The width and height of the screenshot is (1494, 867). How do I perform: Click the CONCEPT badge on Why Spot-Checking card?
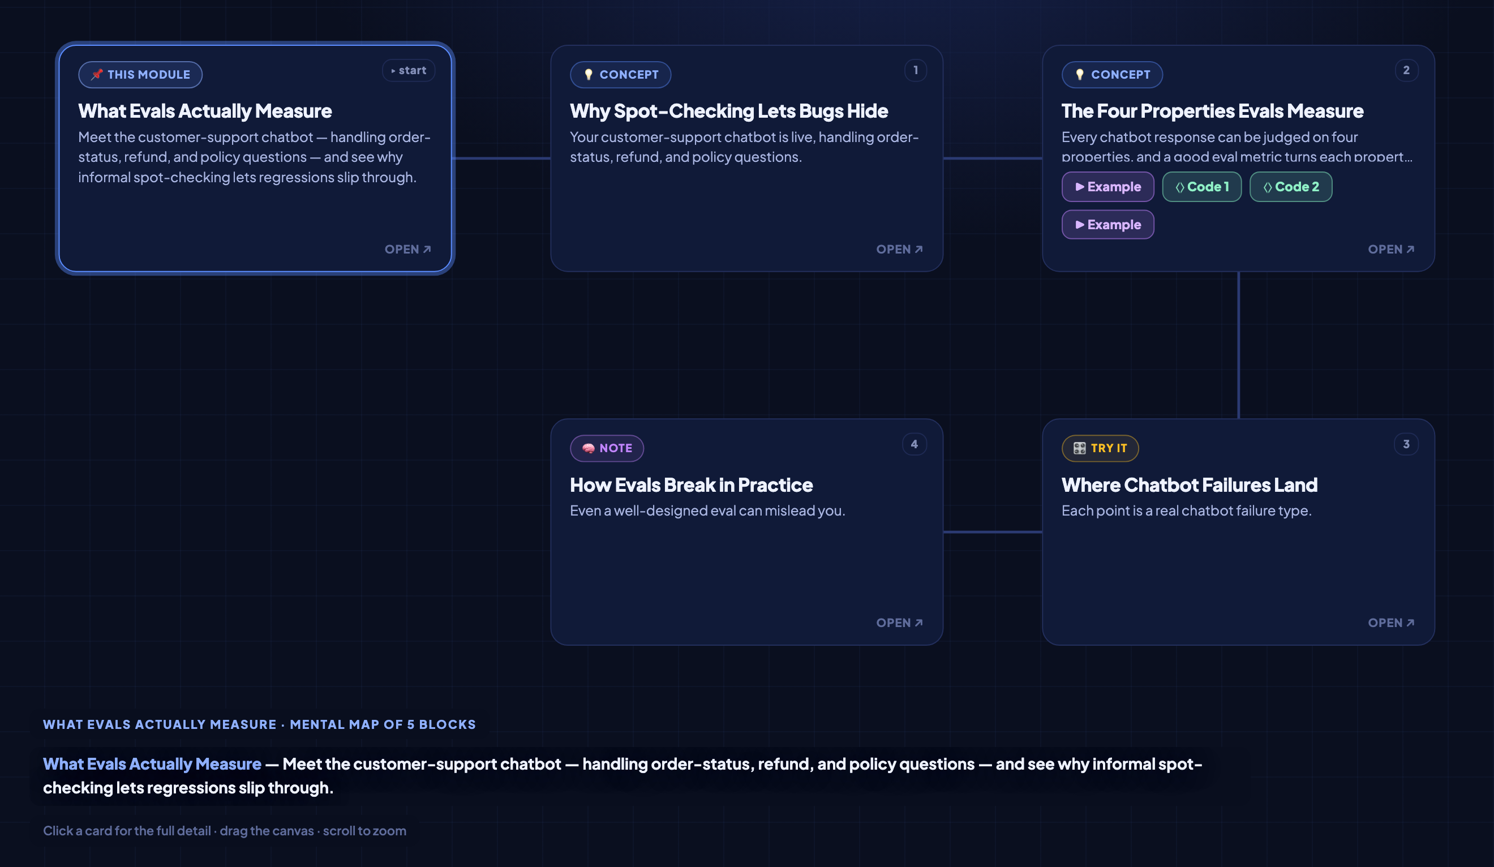tap(621, 75)
